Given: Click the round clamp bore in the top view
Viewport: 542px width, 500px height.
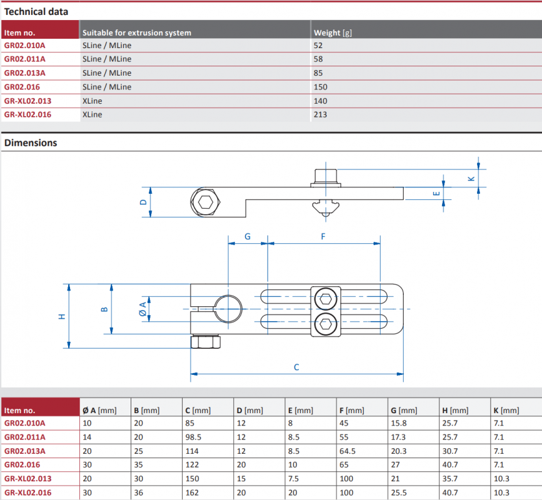Looking at the screenshot, I should tap(228, 309).
